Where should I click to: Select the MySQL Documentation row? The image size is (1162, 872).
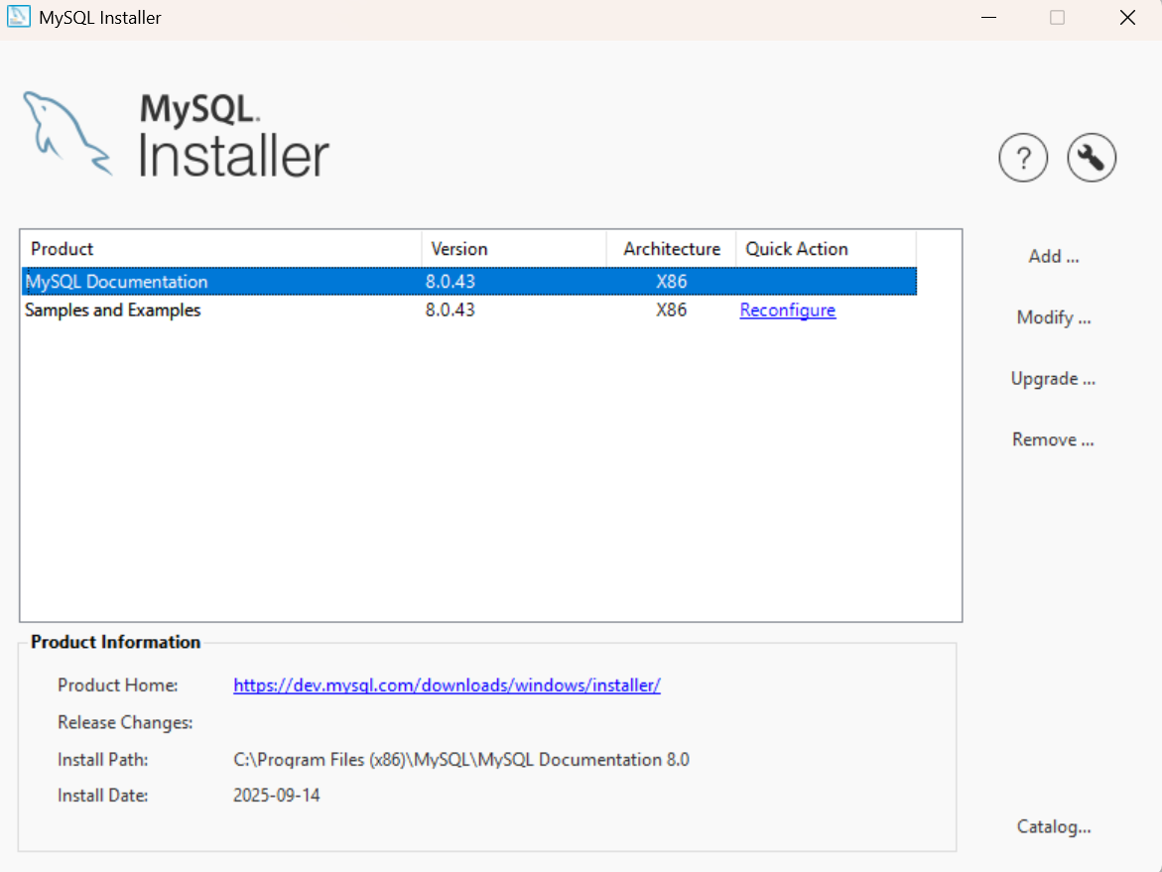pyautogui.click(x=469, y=282)
